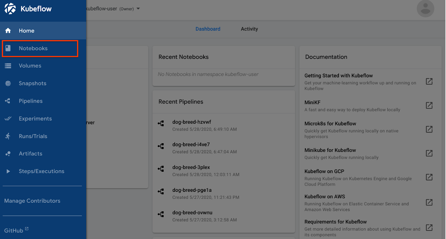Click the Snapshots icon in sidebar
This screenshot has height=239, width=446.
pos(8,83)
